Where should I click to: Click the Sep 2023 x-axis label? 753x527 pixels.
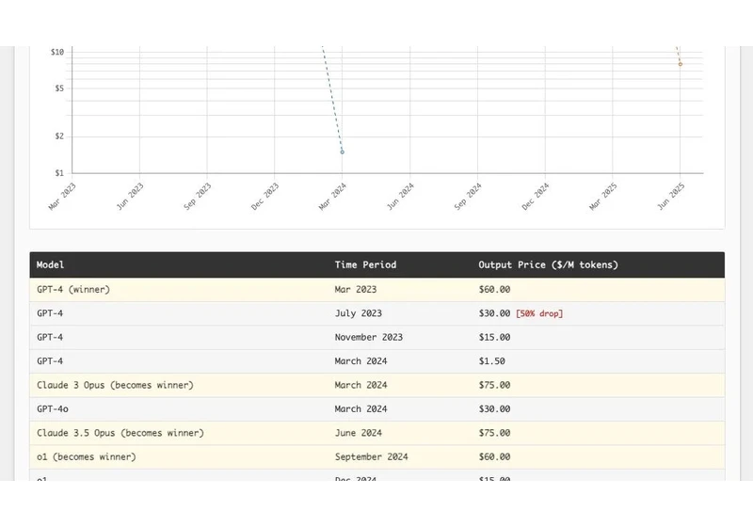pos(198,197)
